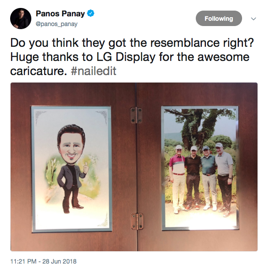Click the caricature portrait in the left frame
Viewport: 265px width, 268px height.
tap(71, 169)
